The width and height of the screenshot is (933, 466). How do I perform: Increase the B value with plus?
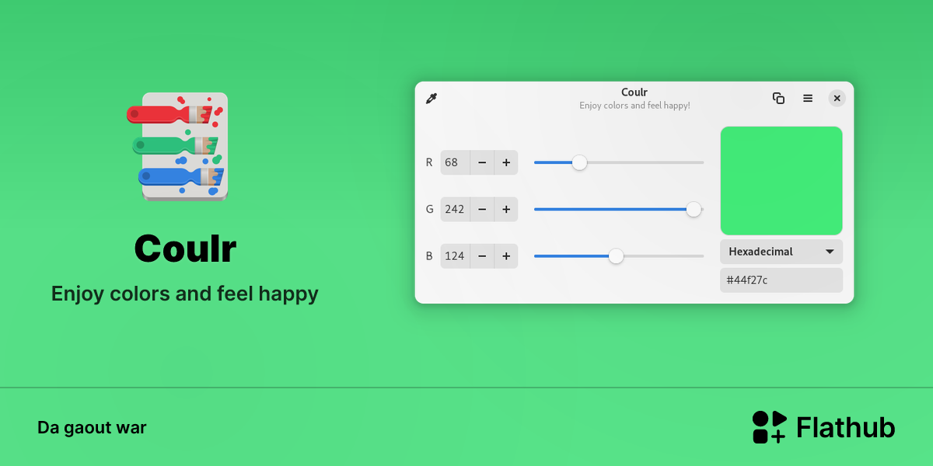point(506,256)
